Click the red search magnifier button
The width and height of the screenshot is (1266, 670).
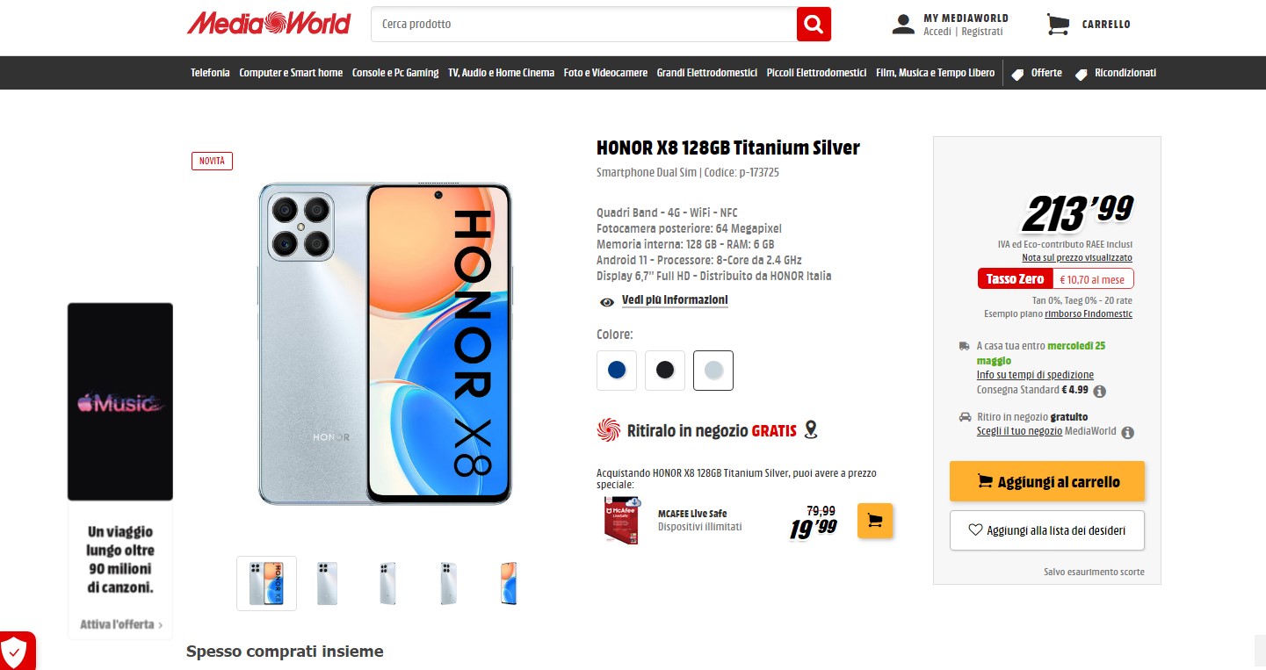pyautogui.click(x=814, y=24)
